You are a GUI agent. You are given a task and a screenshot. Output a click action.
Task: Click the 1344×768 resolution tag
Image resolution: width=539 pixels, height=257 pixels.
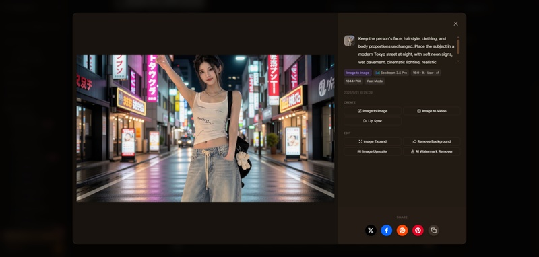pyautogui.click(x=353, y=81)
